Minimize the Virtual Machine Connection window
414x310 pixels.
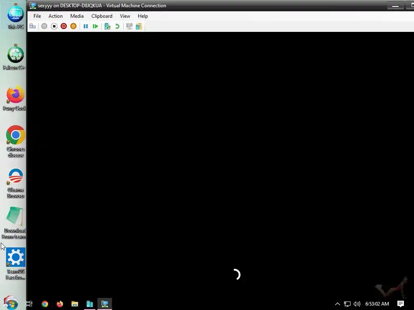click(395, 6)
